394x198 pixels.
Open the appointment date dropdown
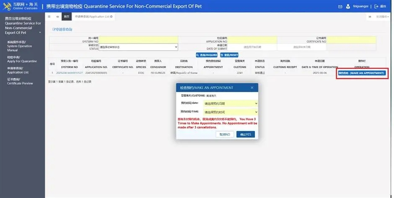point(230,103)
